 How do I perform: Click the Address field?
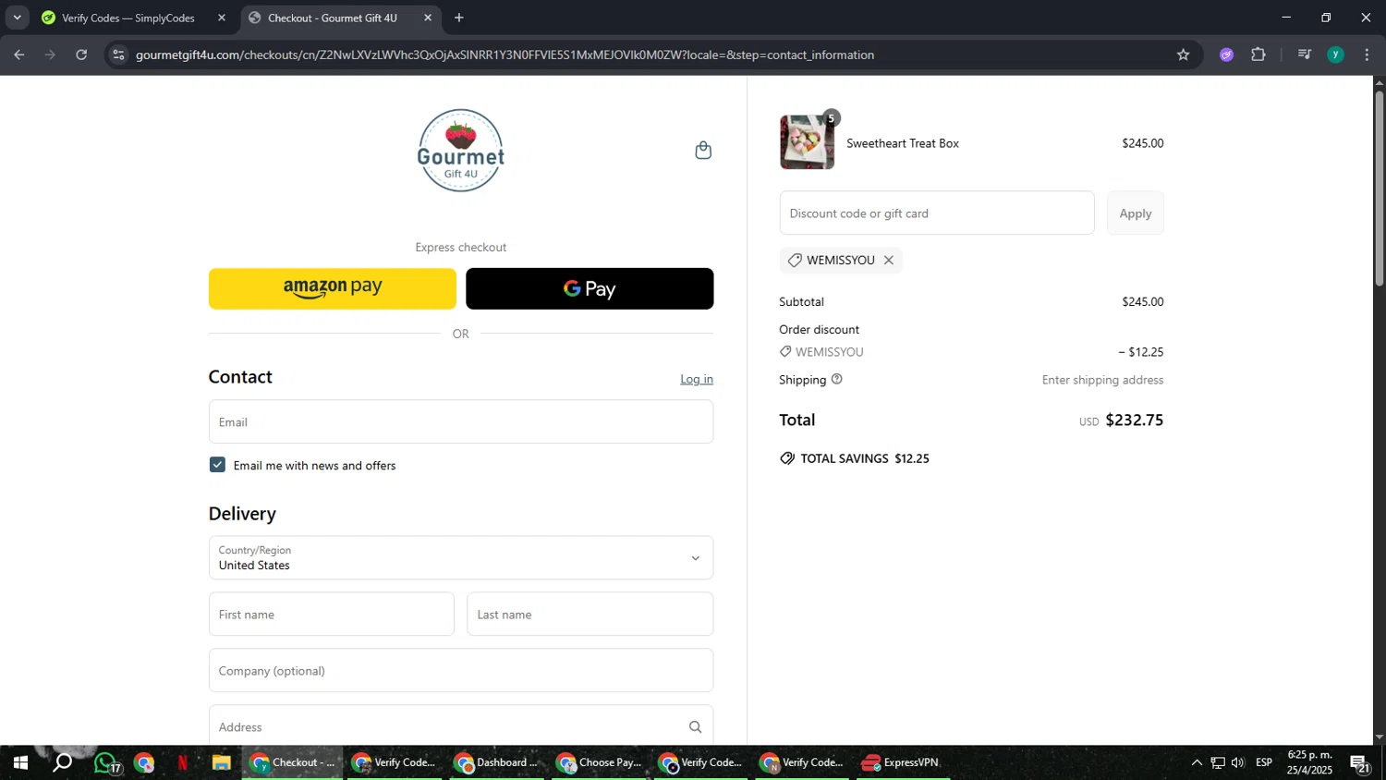[x=461, y=726]
